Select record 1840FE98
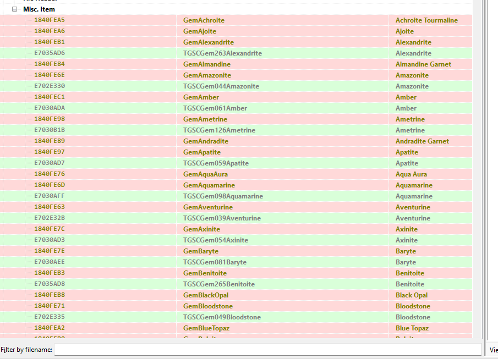 [49, 119]
